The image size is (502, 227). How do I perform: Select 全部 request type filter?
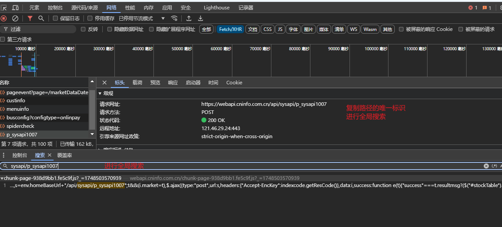[206, 29]
